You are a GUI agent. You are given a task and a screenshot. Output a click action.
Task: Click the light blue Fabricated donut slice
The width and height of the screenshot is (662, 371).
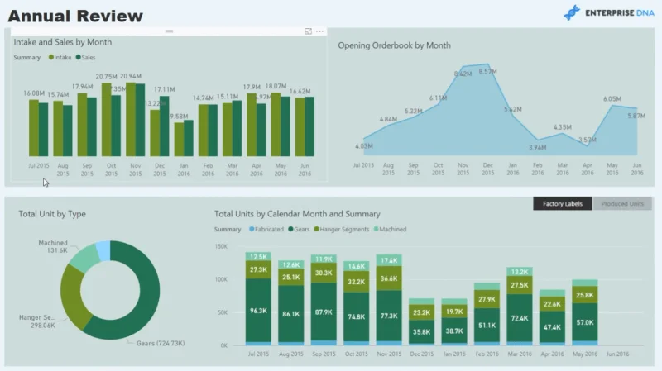coord(104,250)
